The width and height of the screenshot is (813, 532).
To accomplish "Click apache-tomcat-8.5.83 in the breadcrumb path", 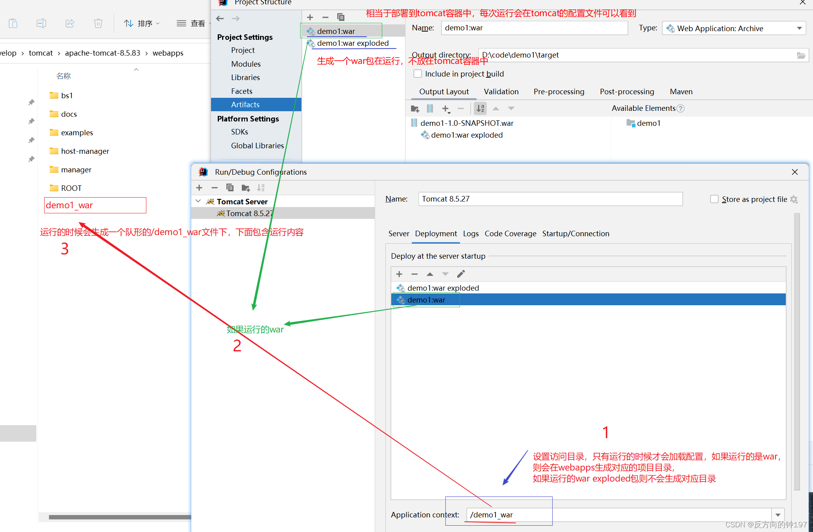I will [103, 53].
